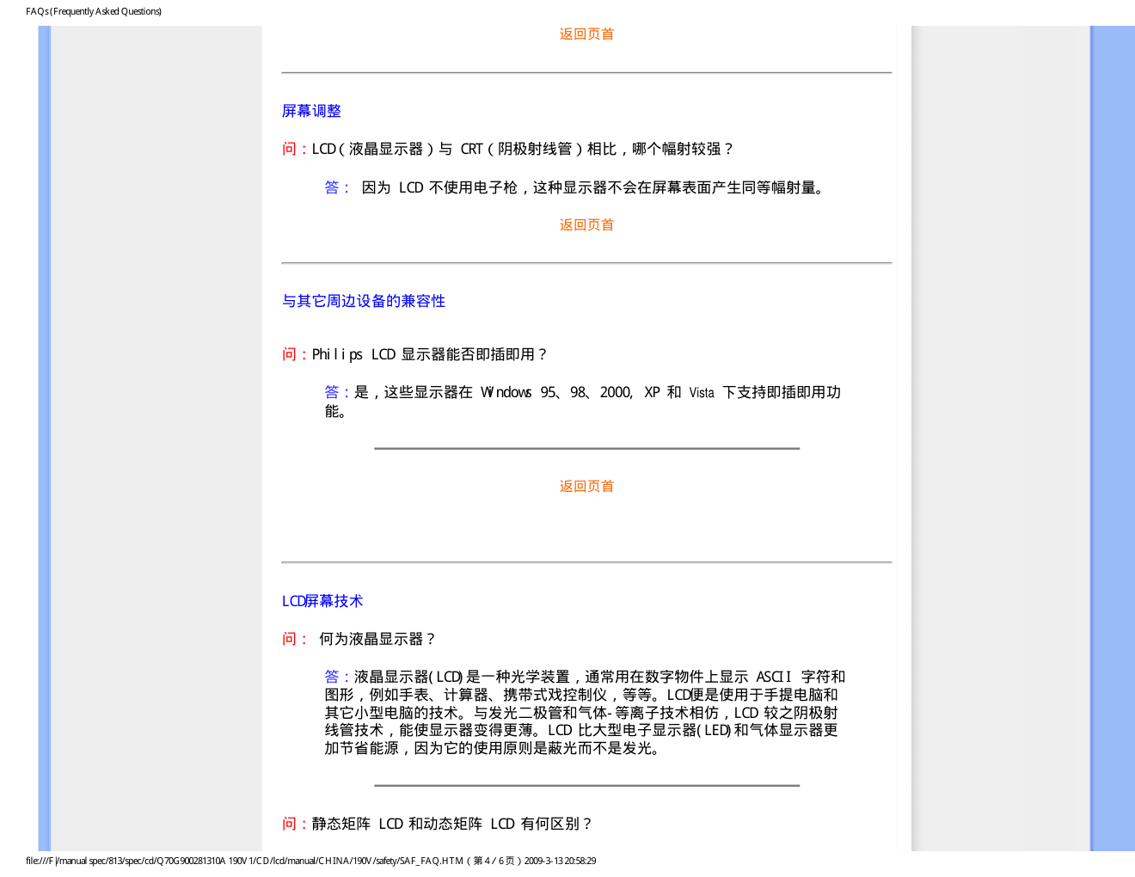Click the question comparing LCD and CRT radiation
1135x877 pixels.
coord(523,149)
